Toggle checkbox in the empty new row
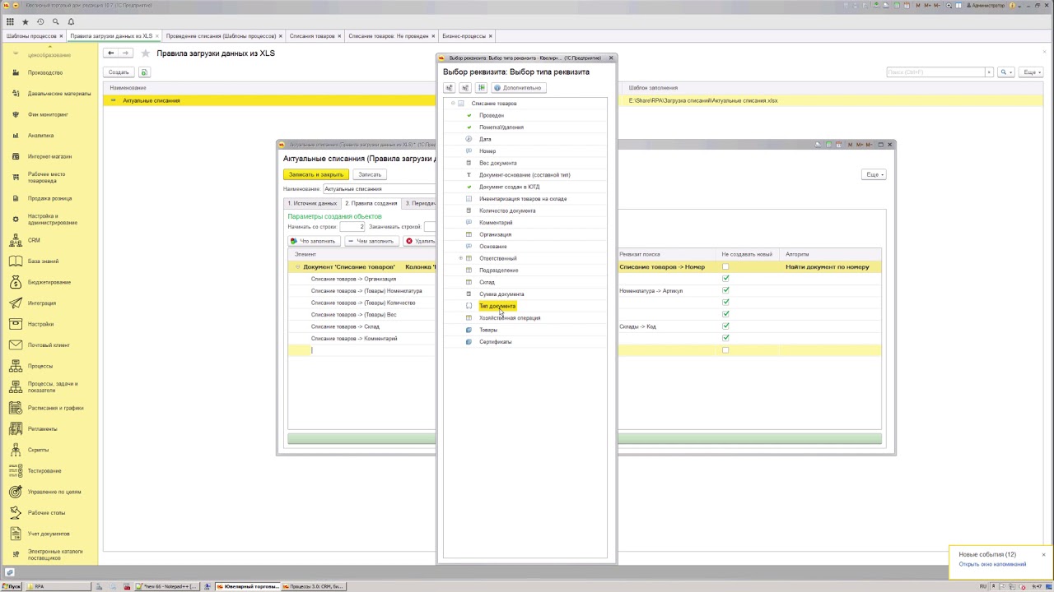 [x=725, y=350]
